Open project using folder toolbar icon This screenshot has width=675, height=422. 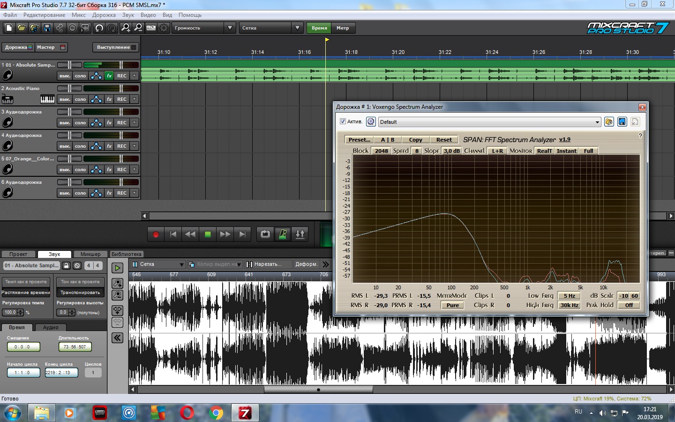[x=22, y=28]
